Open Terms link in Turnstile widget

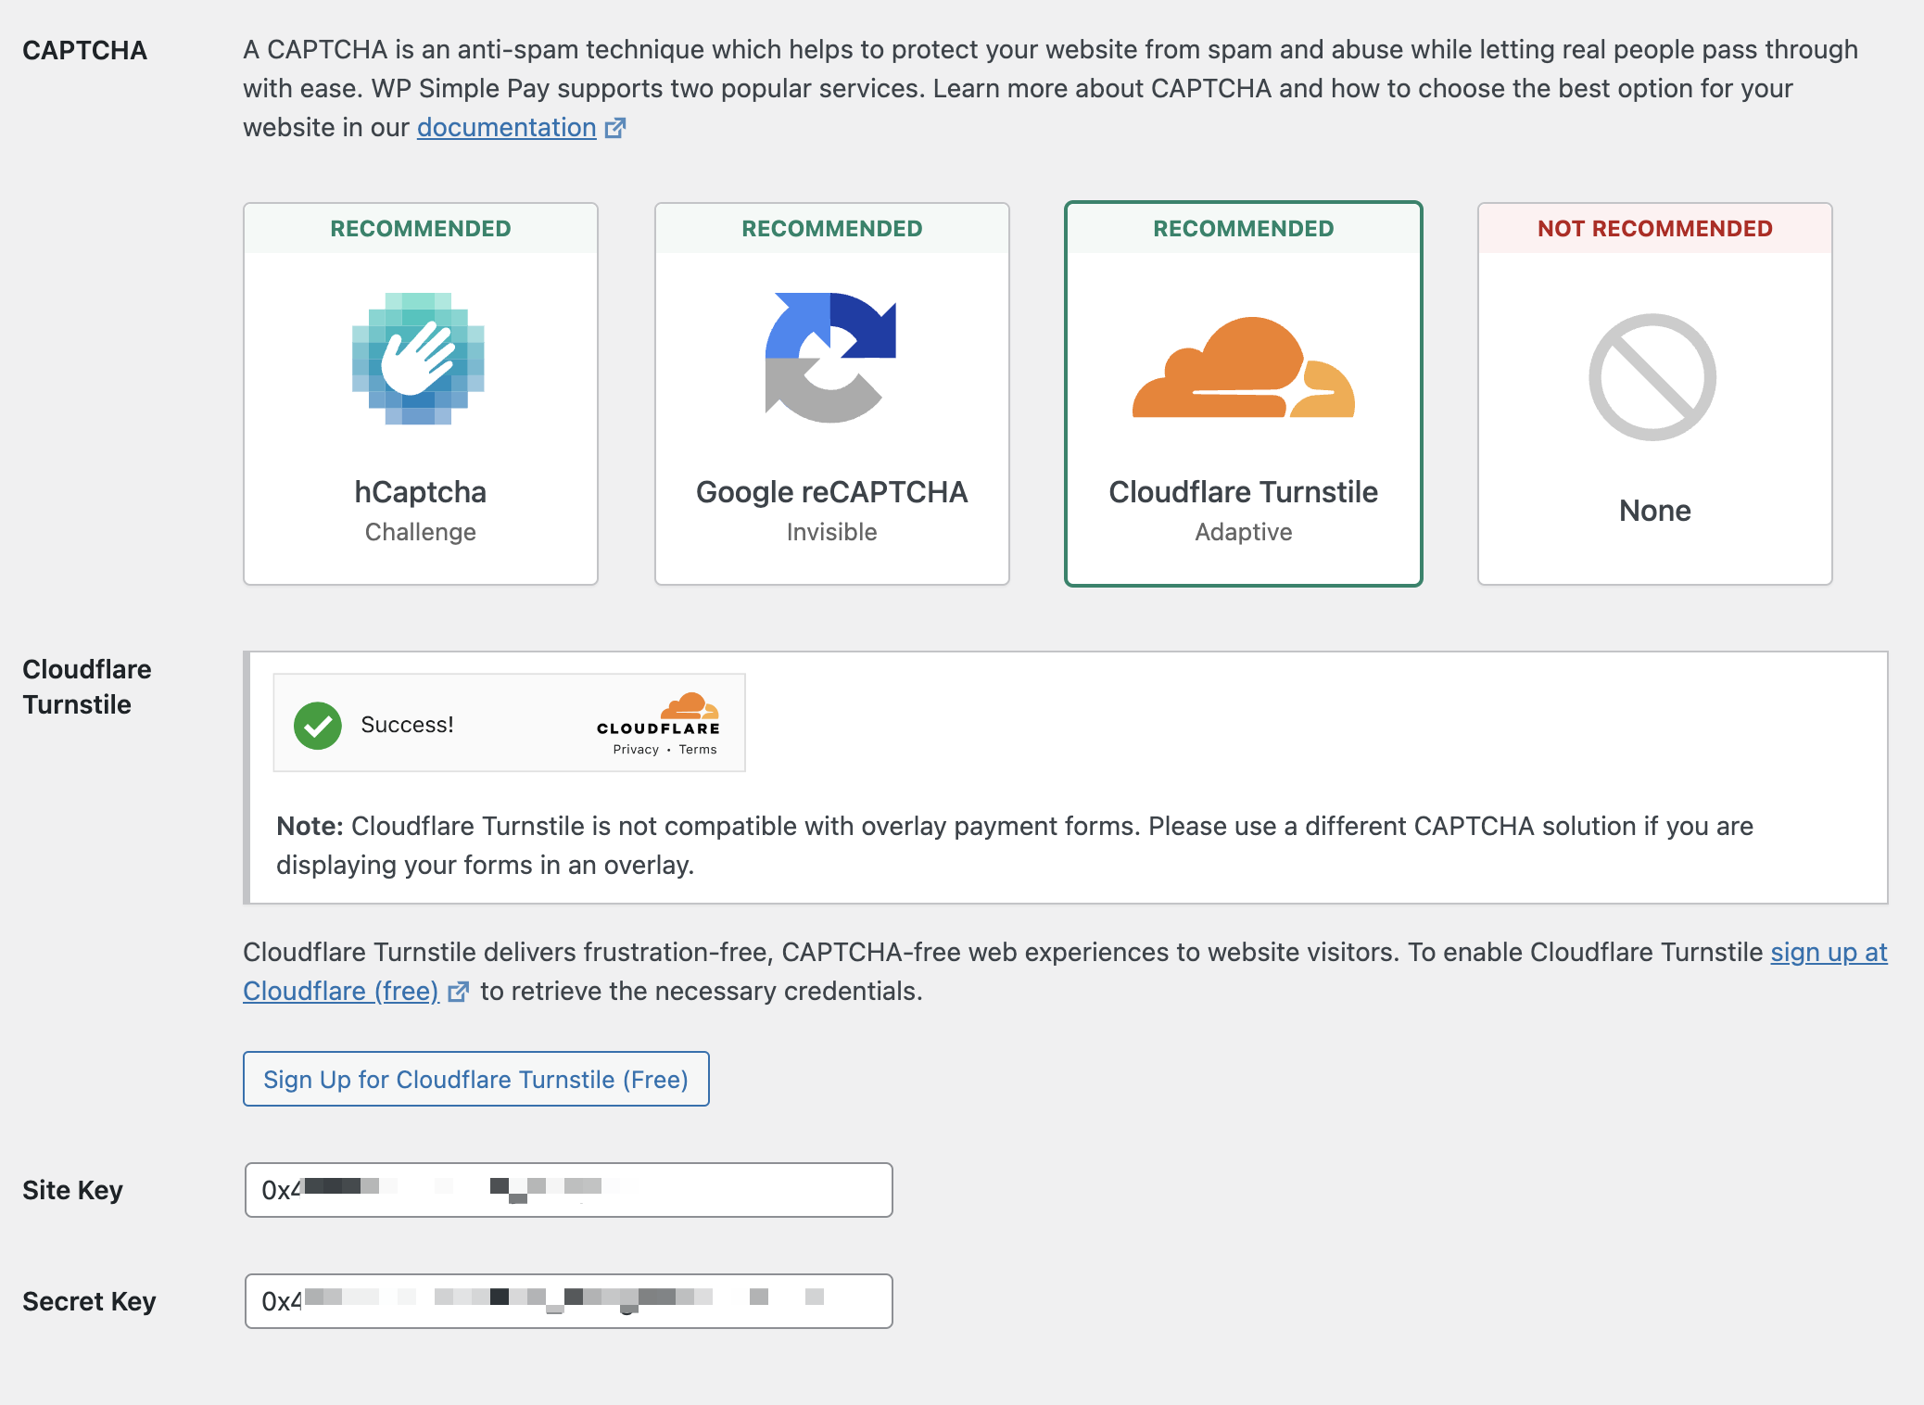[698, 750]
